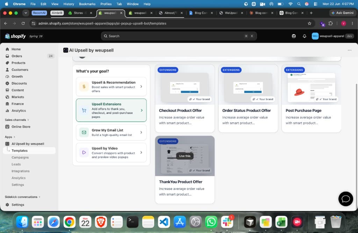Screen dimensions: 358x233
Task: Open the three-dot app menu
Action: 350,50
